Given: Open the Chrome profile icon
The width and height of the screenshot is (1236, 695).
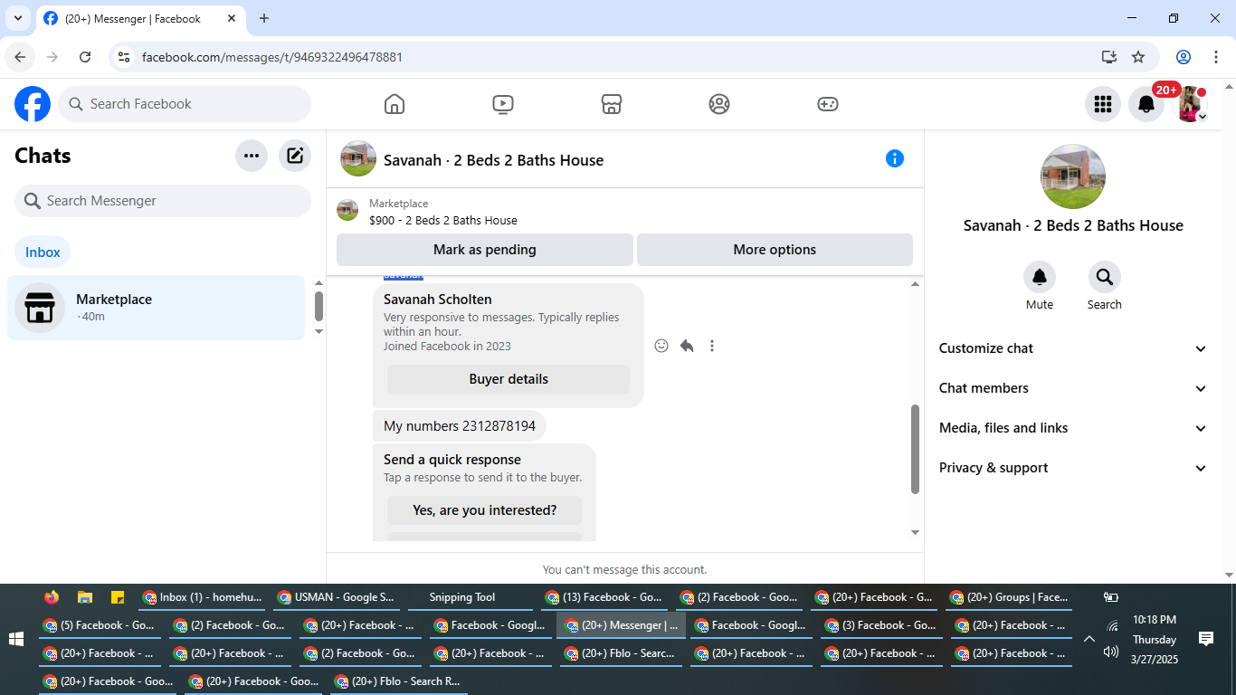Looking at the screenshot, I should (x=1184, y=57).
